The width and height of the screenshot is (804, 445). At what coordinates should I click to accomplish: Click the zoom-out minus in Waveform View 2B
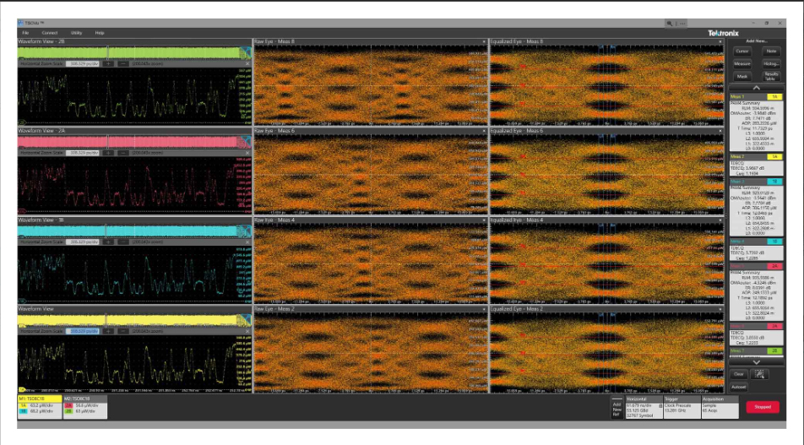click(123, 64)
